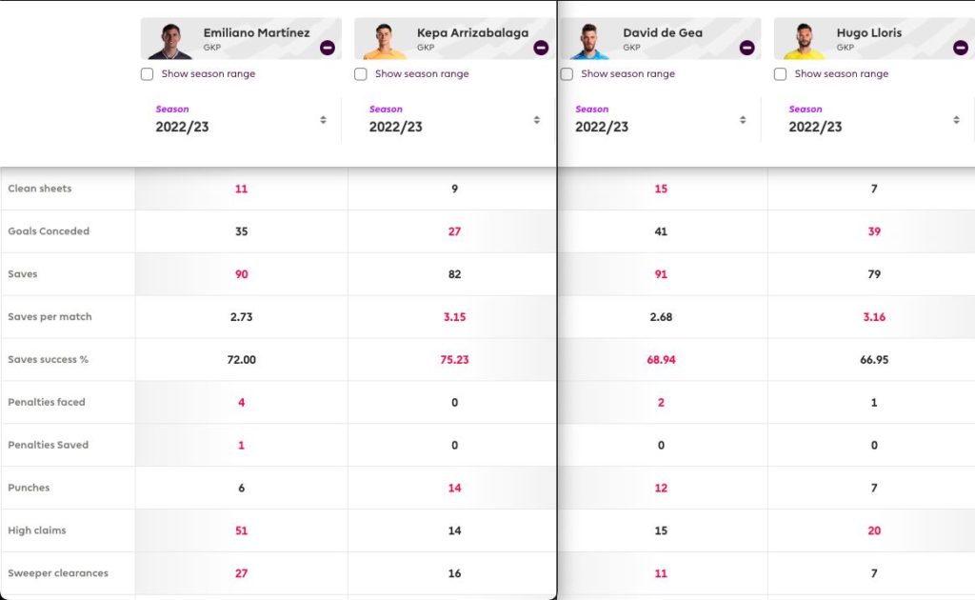The width and height of the screenshot is (975, 600).
Task: Enable season range for Kepa Arrizabalaga
Action: tap(361, 74)
